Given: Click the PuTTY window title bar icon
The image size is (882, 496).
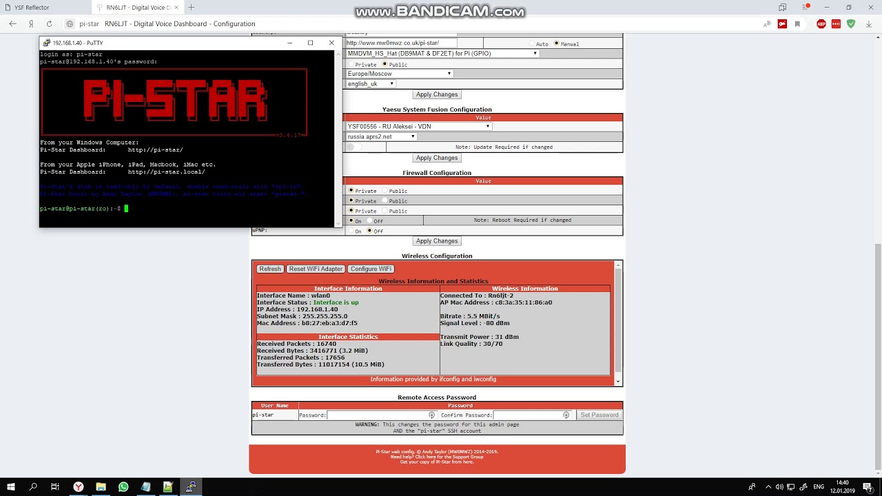Looking at the screenshot, I should pos(46,43).
